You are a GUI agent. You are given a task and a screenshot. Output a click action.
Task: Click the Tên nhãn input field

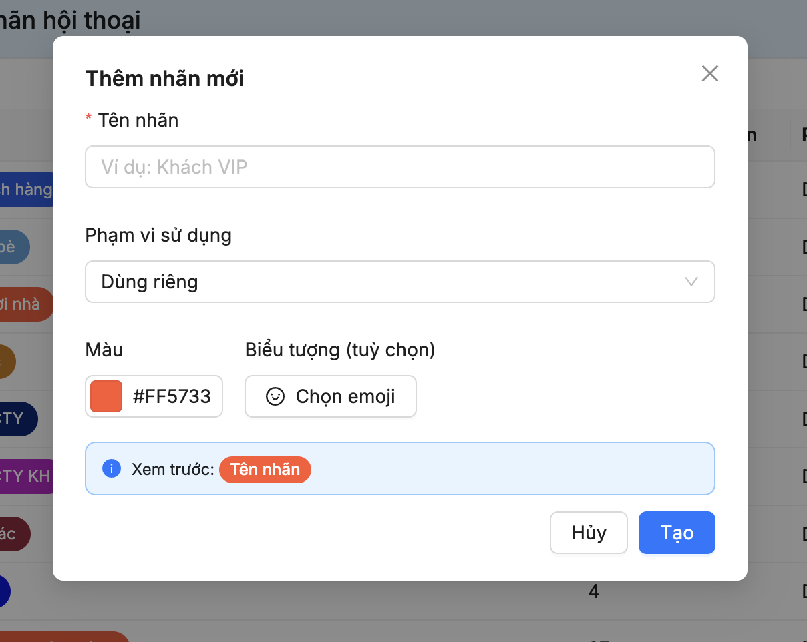400,167
